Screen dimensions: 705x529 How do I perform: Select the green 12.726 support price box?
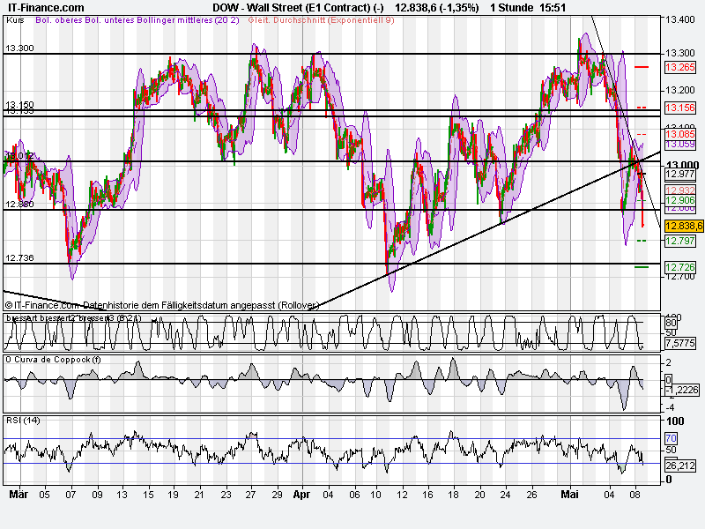tap(680, 267)
